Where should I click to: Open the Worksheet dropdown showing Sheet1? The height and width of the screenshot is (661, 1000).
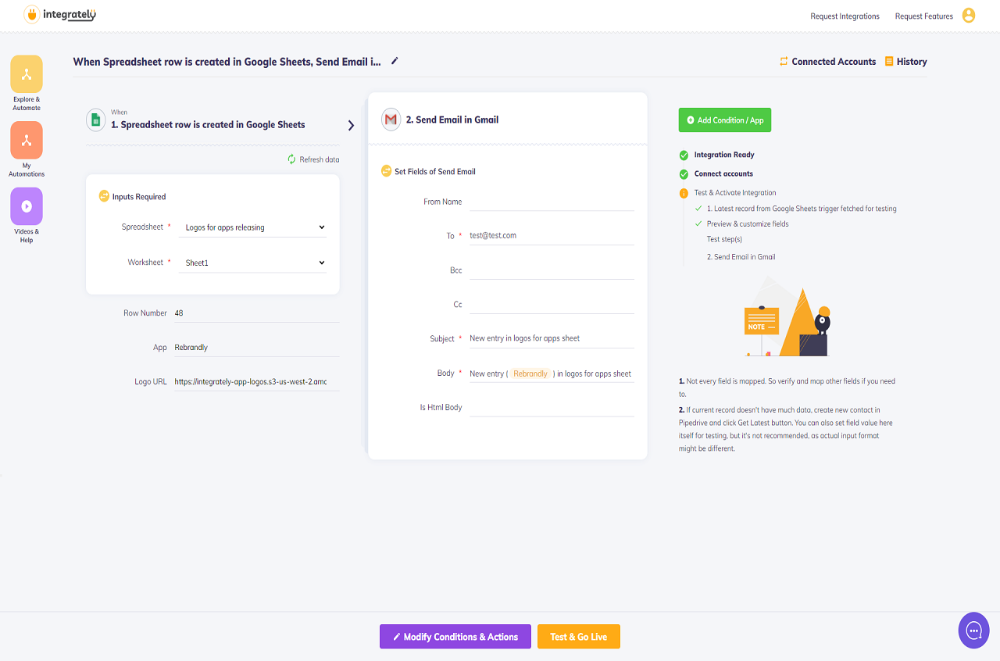(252, 263)
